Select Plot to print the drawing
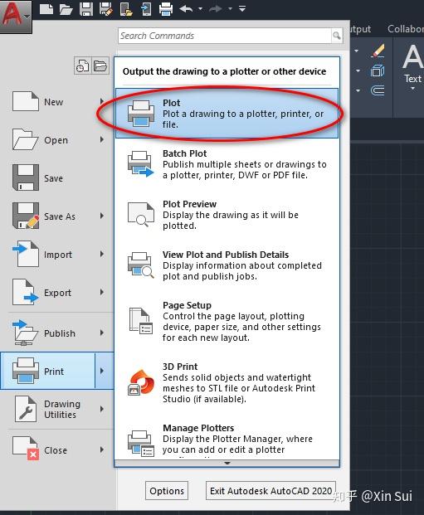 coord(227,114)
